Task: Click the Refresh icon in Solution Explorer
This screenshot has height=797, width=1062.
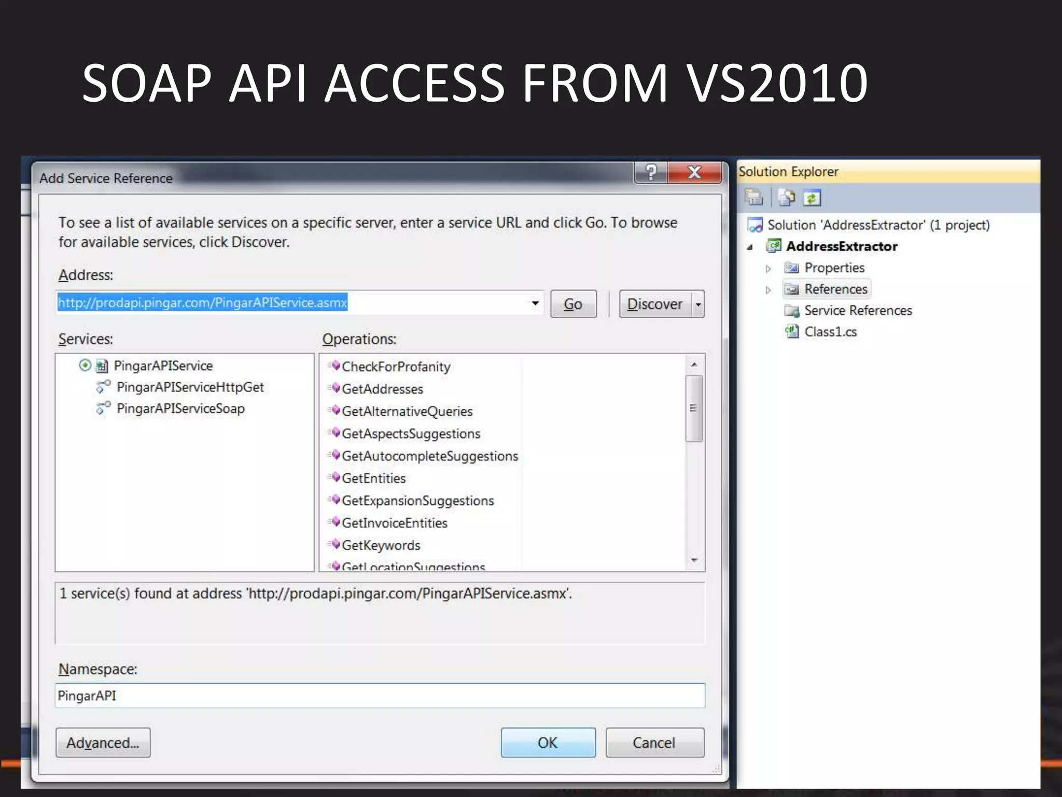Action: point(812,198)
